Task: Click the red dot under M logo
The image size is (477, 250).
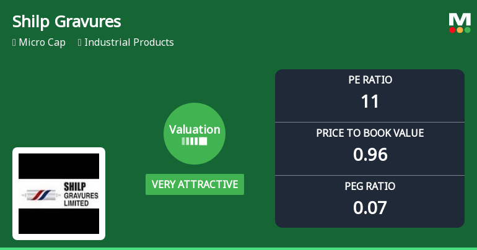Action: click(452, 30)
